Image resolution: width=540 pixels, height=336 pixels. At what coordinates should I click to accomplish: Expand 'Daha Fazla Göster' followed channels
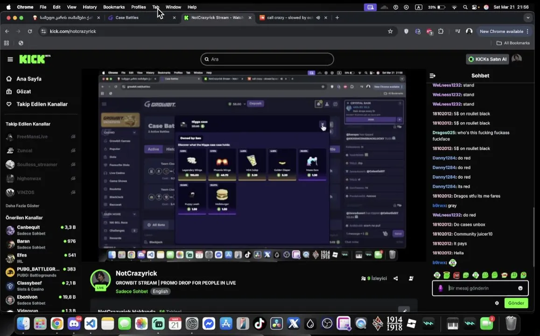pos(22,205)
